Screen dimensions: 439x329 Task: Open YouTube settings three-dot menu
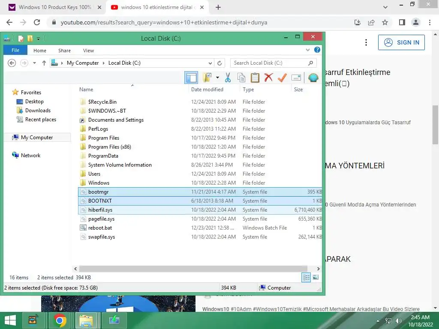click(x=366, y=42)
